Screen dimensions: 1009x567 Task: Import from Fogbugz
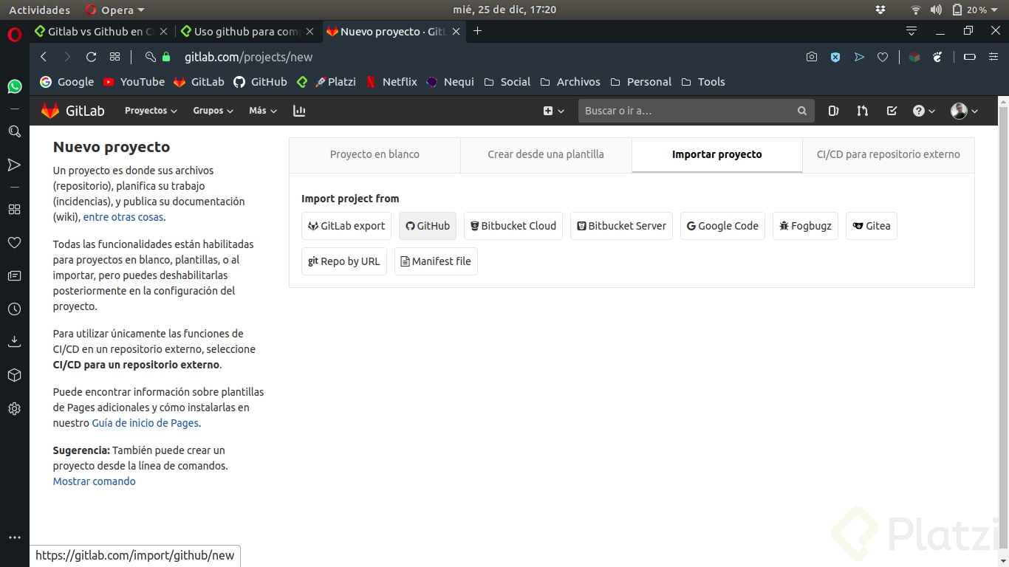(805, 226)
